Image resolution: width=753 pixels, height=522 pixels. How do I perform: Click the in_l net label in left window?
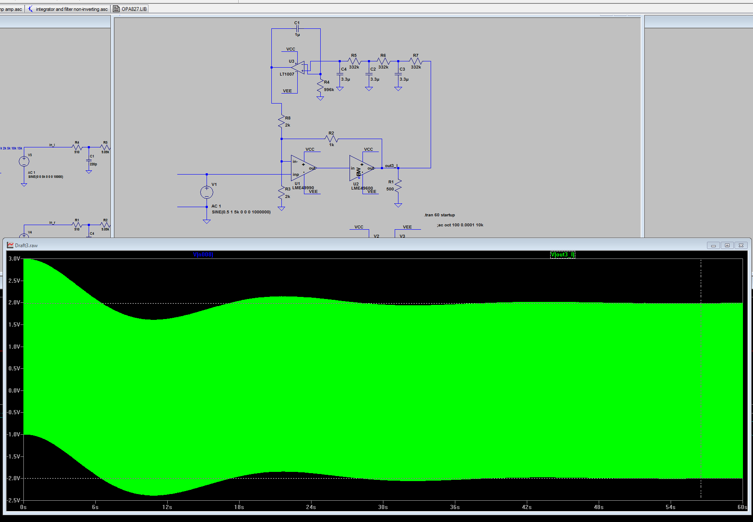click(x=52, y=145)
